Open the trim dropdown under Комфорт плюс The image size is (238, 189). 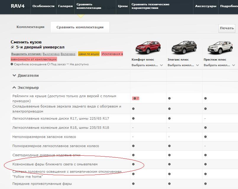pyautogui.click(x=147, y=65)
